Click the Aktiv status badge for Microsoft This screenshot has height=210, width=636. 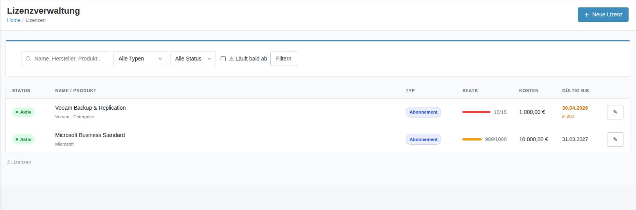point(23,139)
